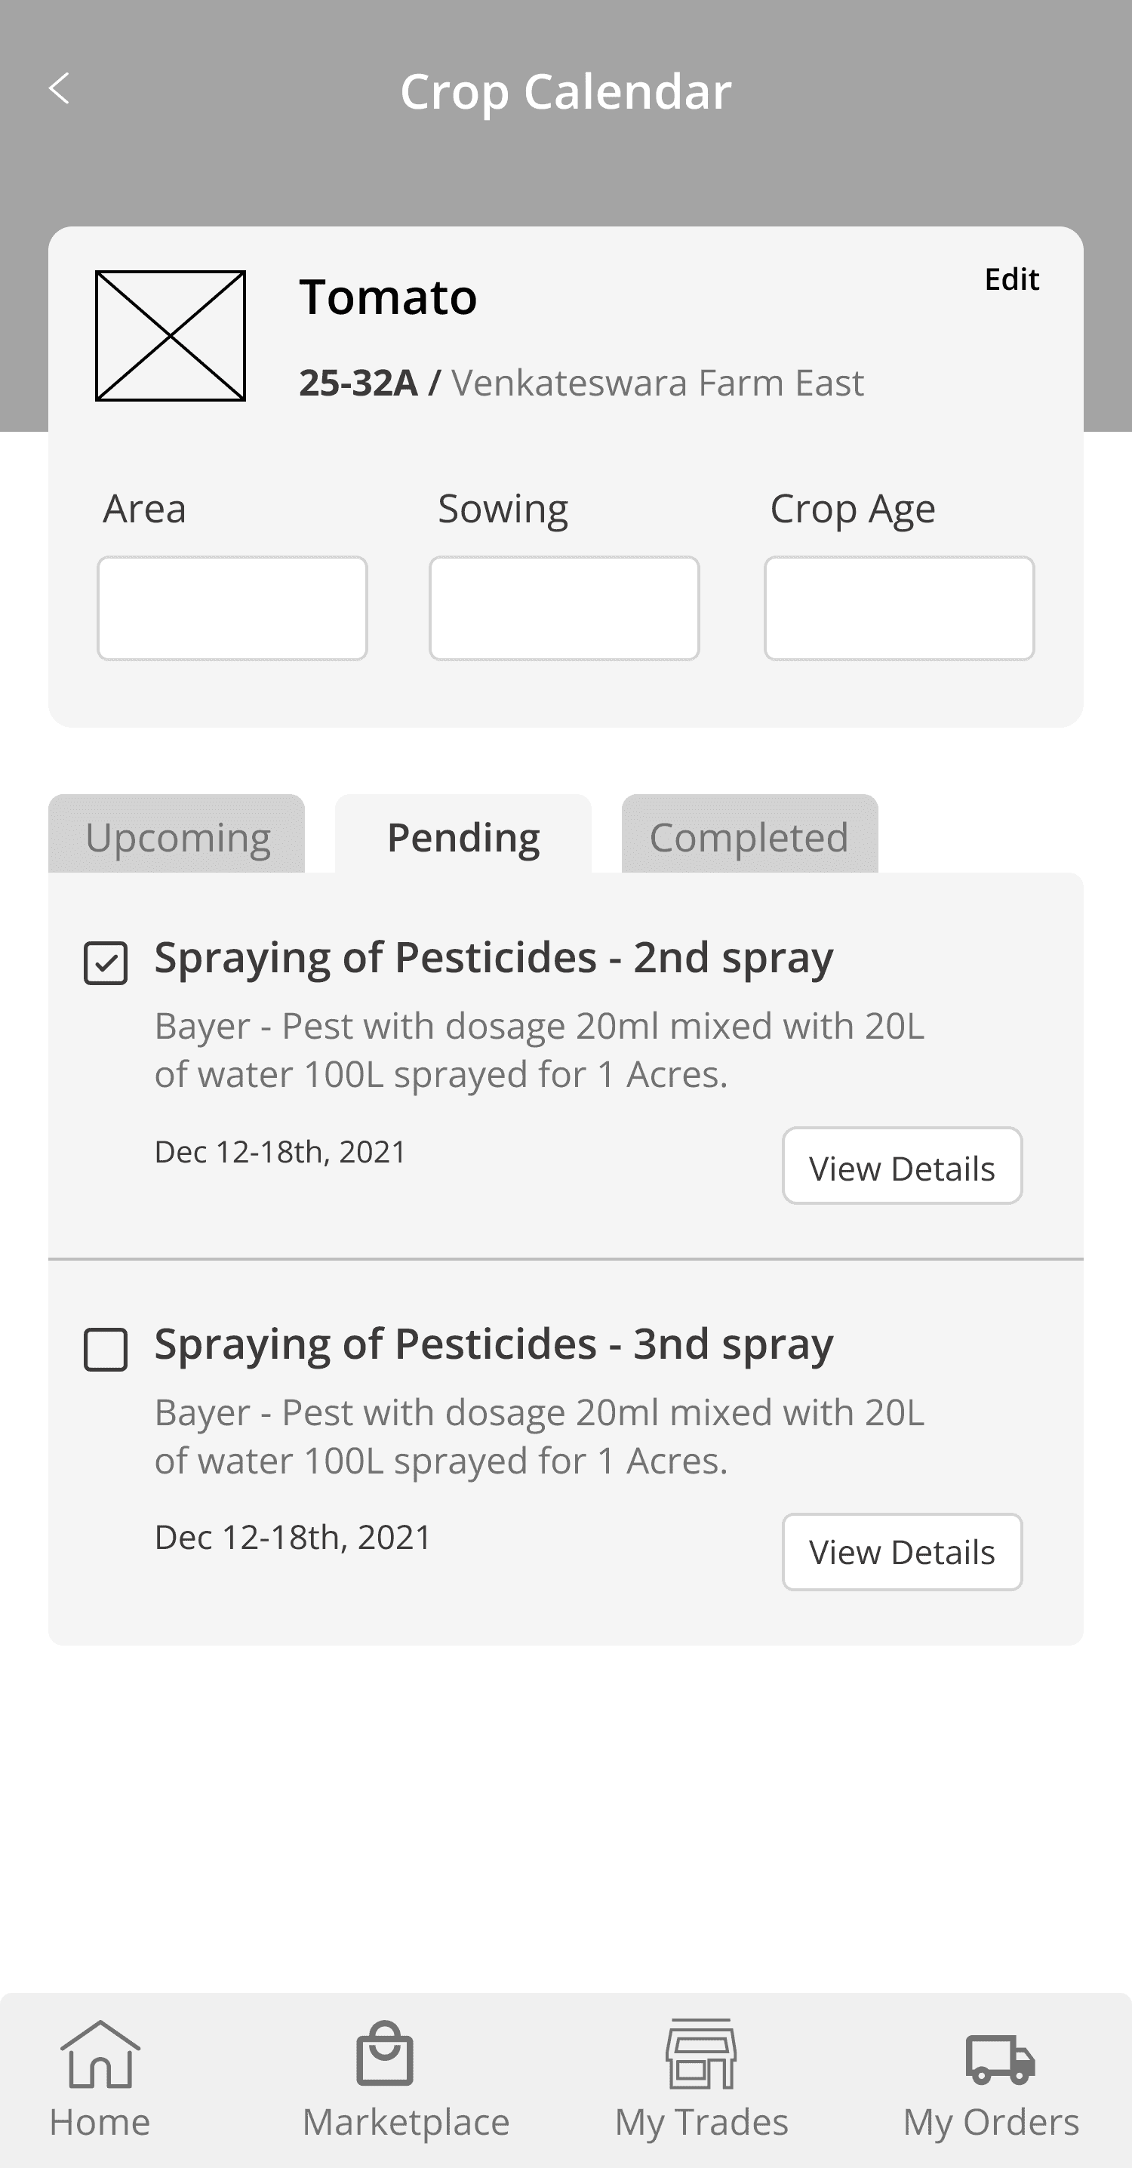Switch to the Upcoming tab
Image resolution: width=1132 pixels, height=2168 pixels.
point(177,836)
